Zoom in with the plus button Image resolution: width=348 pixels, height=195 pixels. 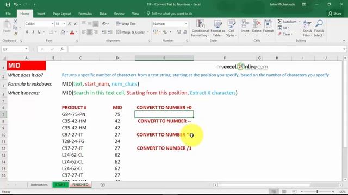333,191
